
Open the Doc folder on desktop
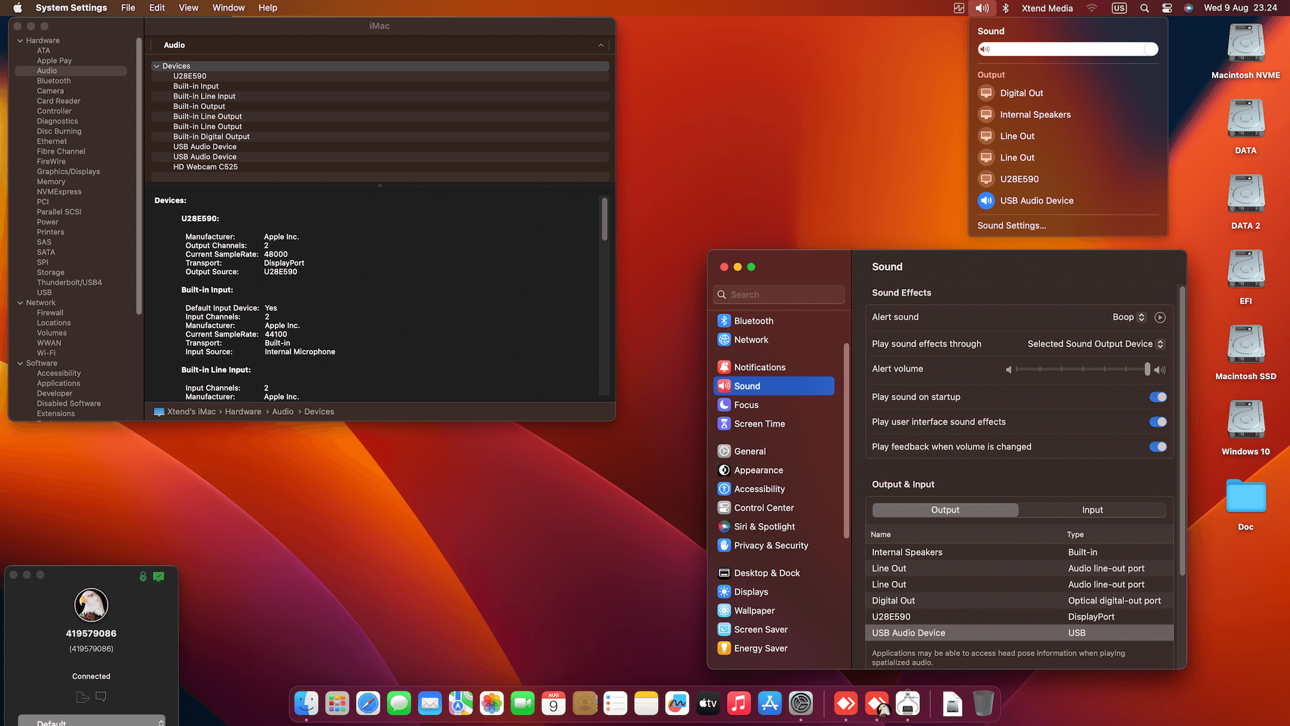[1246, 504]
